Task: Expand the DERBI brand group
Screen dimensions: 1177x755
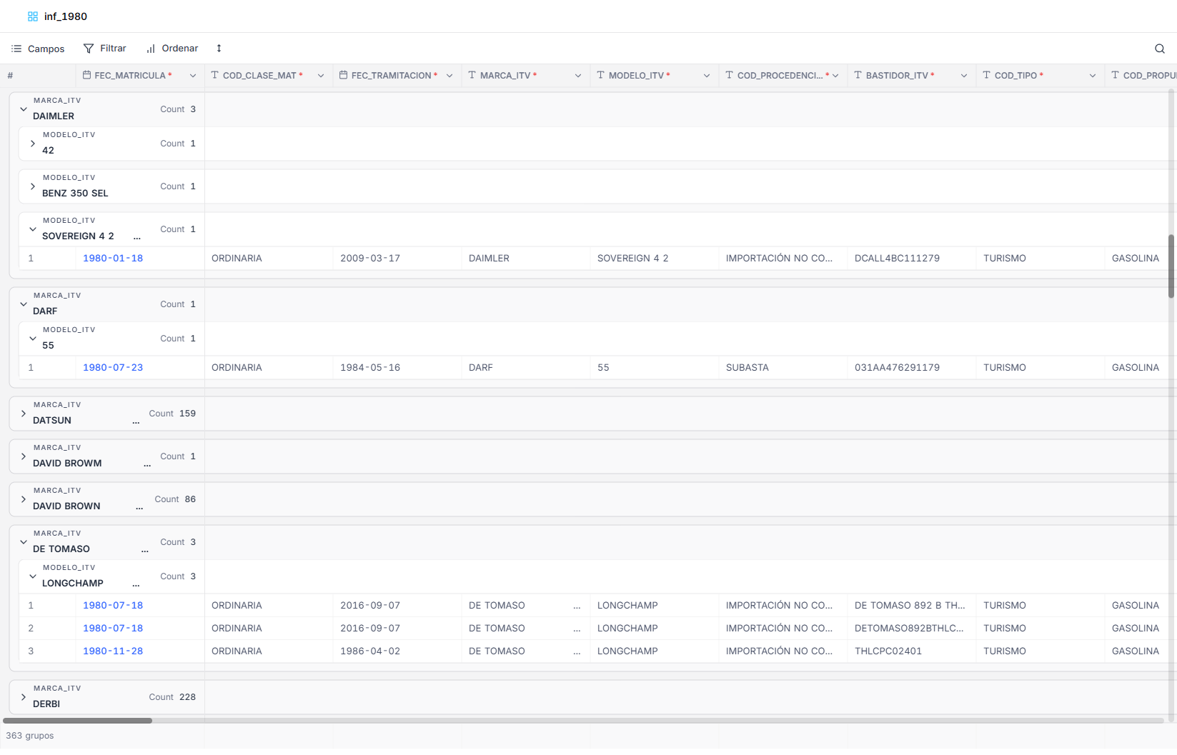Action: click(x=24, y=697)
